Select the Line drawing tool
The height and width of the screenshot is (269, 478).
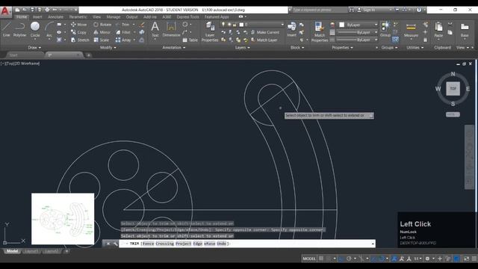[7, 29]
